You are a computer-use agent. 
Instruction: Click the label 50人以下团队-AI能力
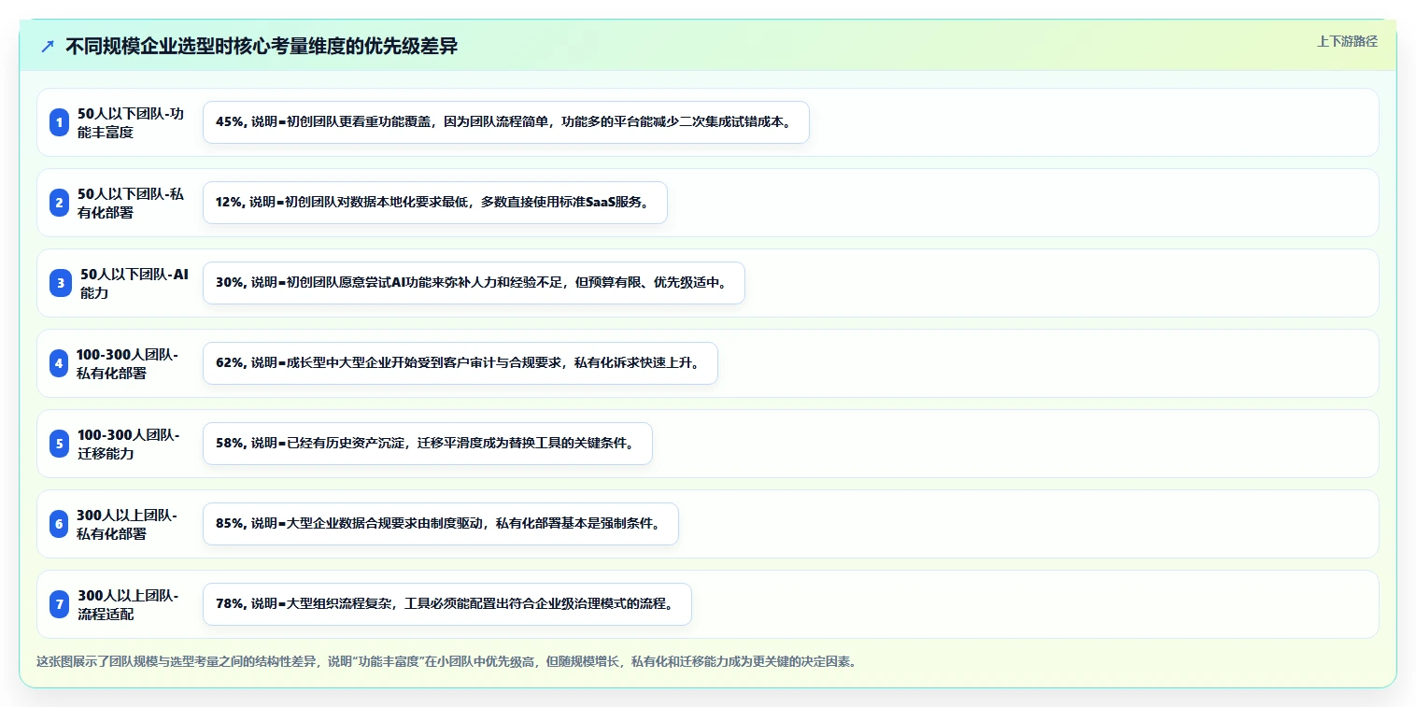(135, 283)
